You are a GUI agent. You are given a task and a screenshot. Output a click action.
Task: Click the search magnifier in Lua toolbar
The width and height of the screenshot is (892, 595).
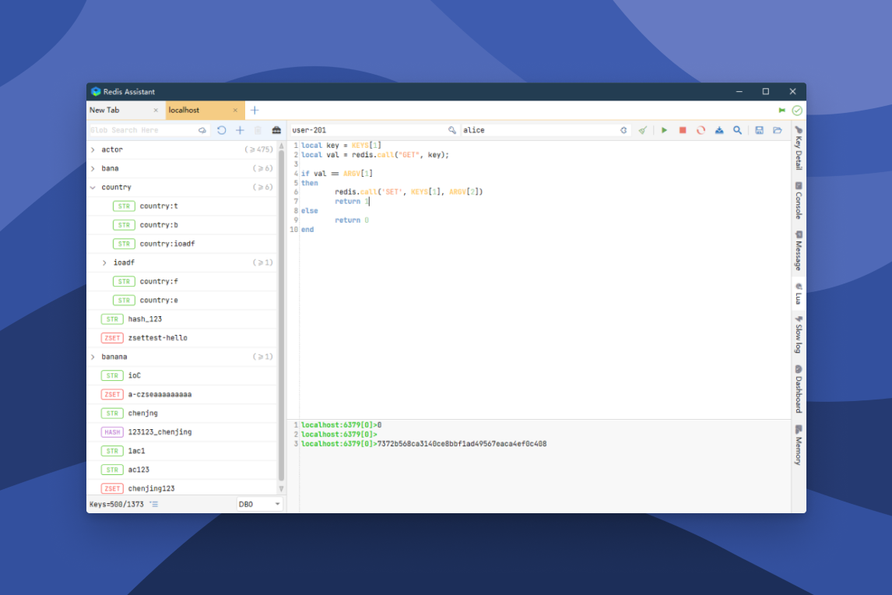point(737,130)
